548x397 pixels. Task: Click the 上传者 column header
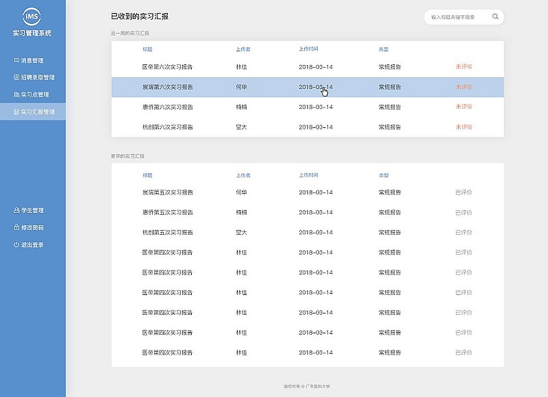click(x=240, y=49)
